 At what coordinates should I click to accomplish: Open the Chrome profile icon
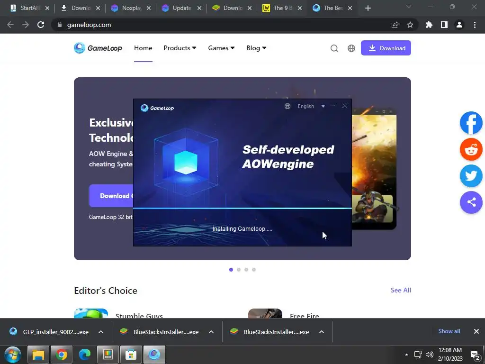[459, 25]
